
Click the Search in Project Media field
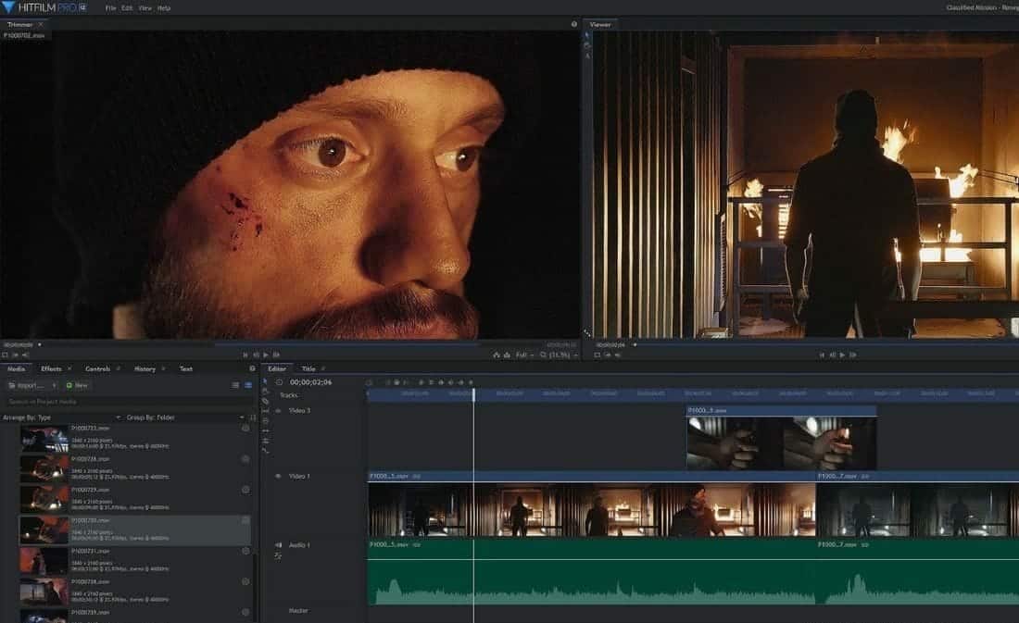coord(127,402)
